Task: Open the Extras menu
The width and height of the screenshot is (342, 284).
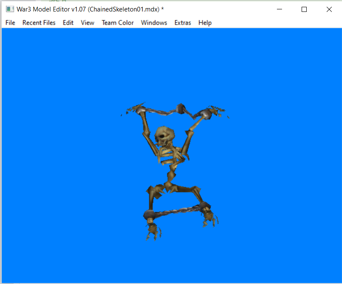Action: point(182,23)
